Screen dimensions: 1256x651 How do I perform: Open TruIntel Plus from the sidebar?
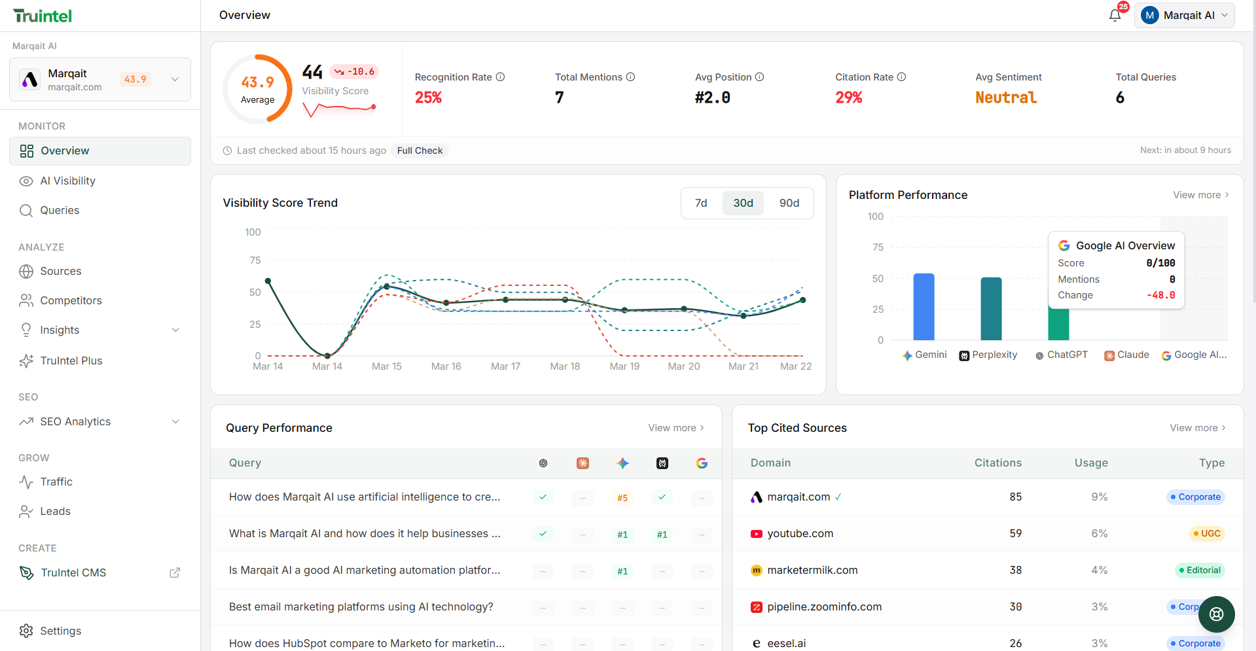[71, 361]
